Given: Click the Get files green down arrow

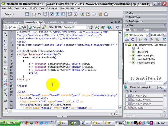Looking at the screenshot, I should pos(140,40).
